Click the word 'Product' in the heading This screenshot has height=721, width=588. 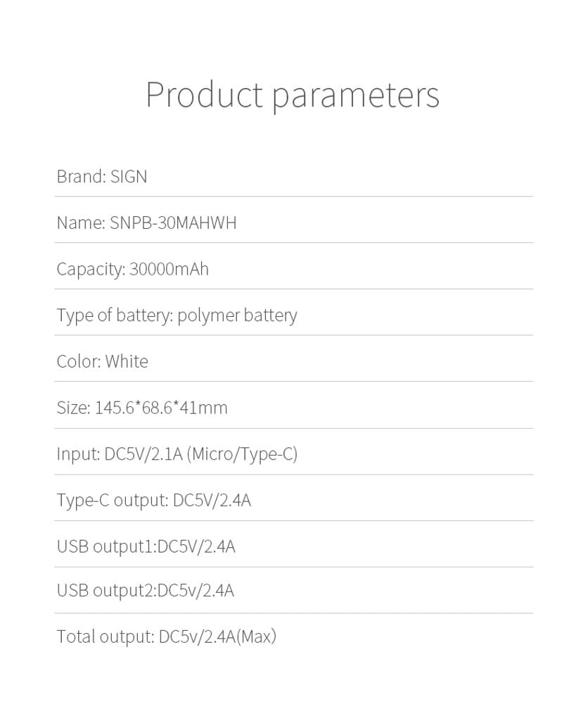tap(204, 94)
